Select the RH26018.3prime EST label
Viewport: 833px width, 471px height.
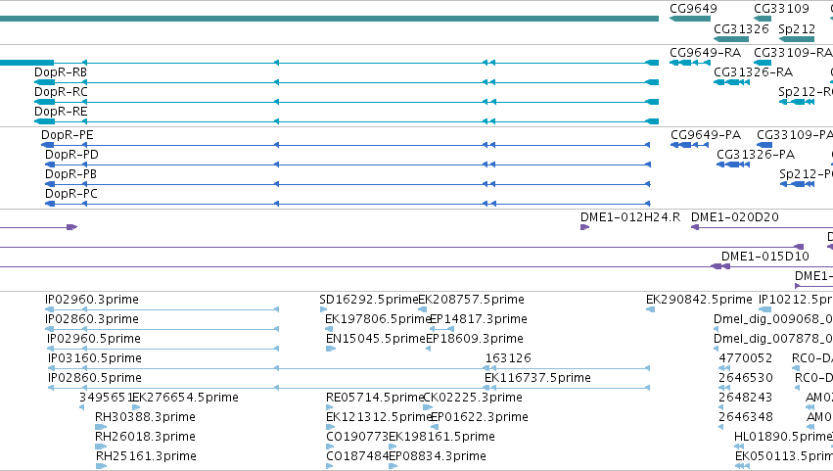(x=145, y=437)
